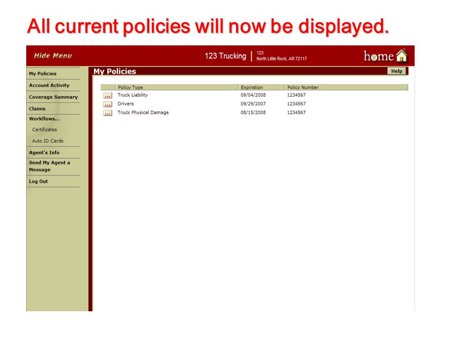Click policy number in Drivers row
The height and width of the screenshot is (337, 449).
coord(297,104)
